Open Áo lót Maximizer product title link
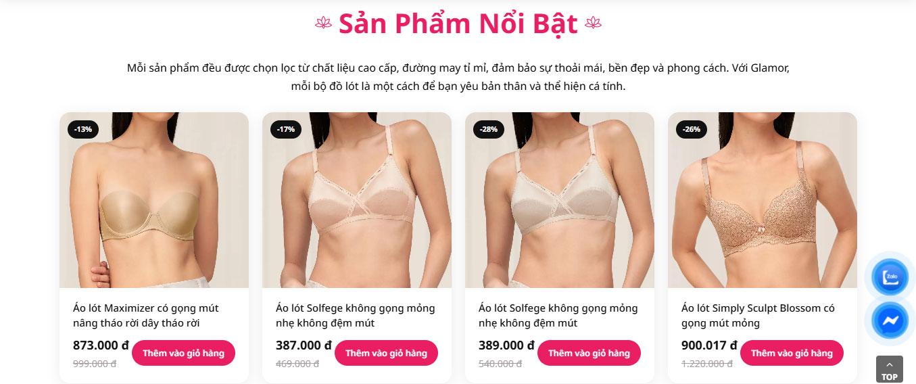Image resolution: width=916 pixels, height=384 pixels. (146, 316)
